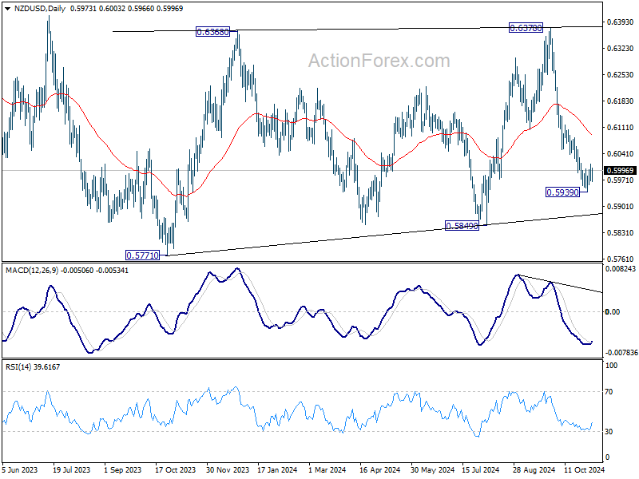Click the 0.61110 price axis value
639x479 pixels.
[621, 128]
